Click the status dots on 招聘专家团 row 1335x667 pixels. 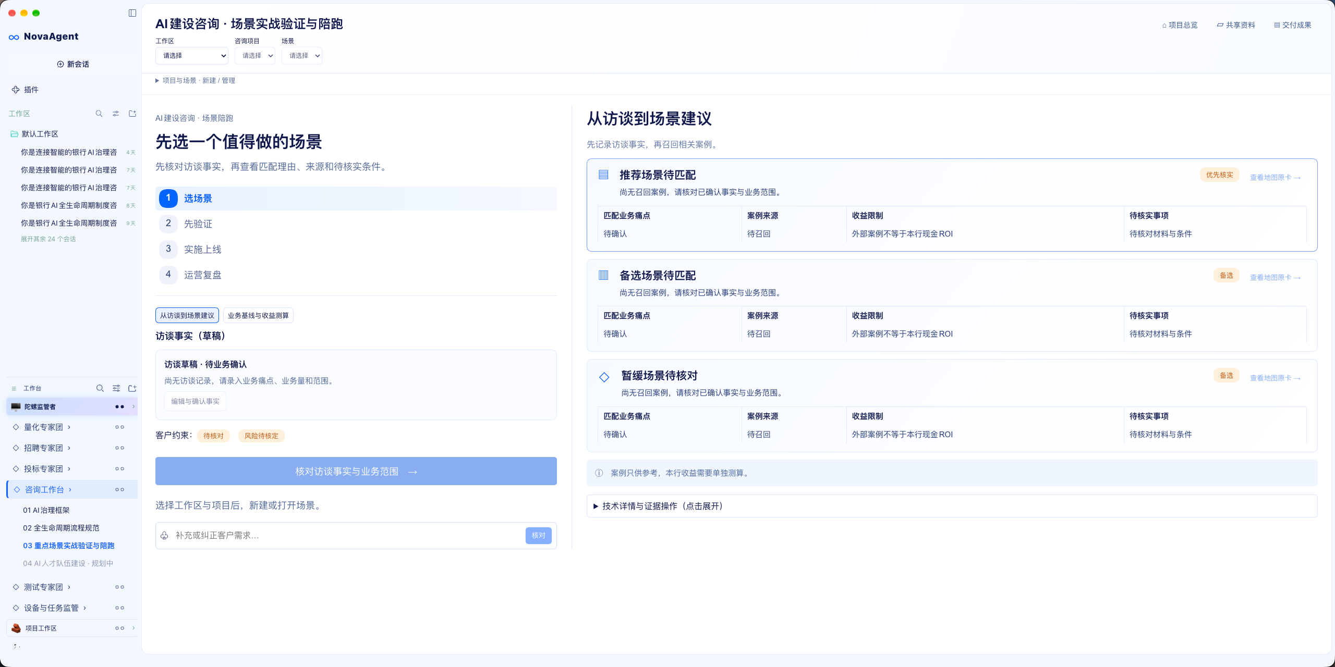tap(119, 448)
